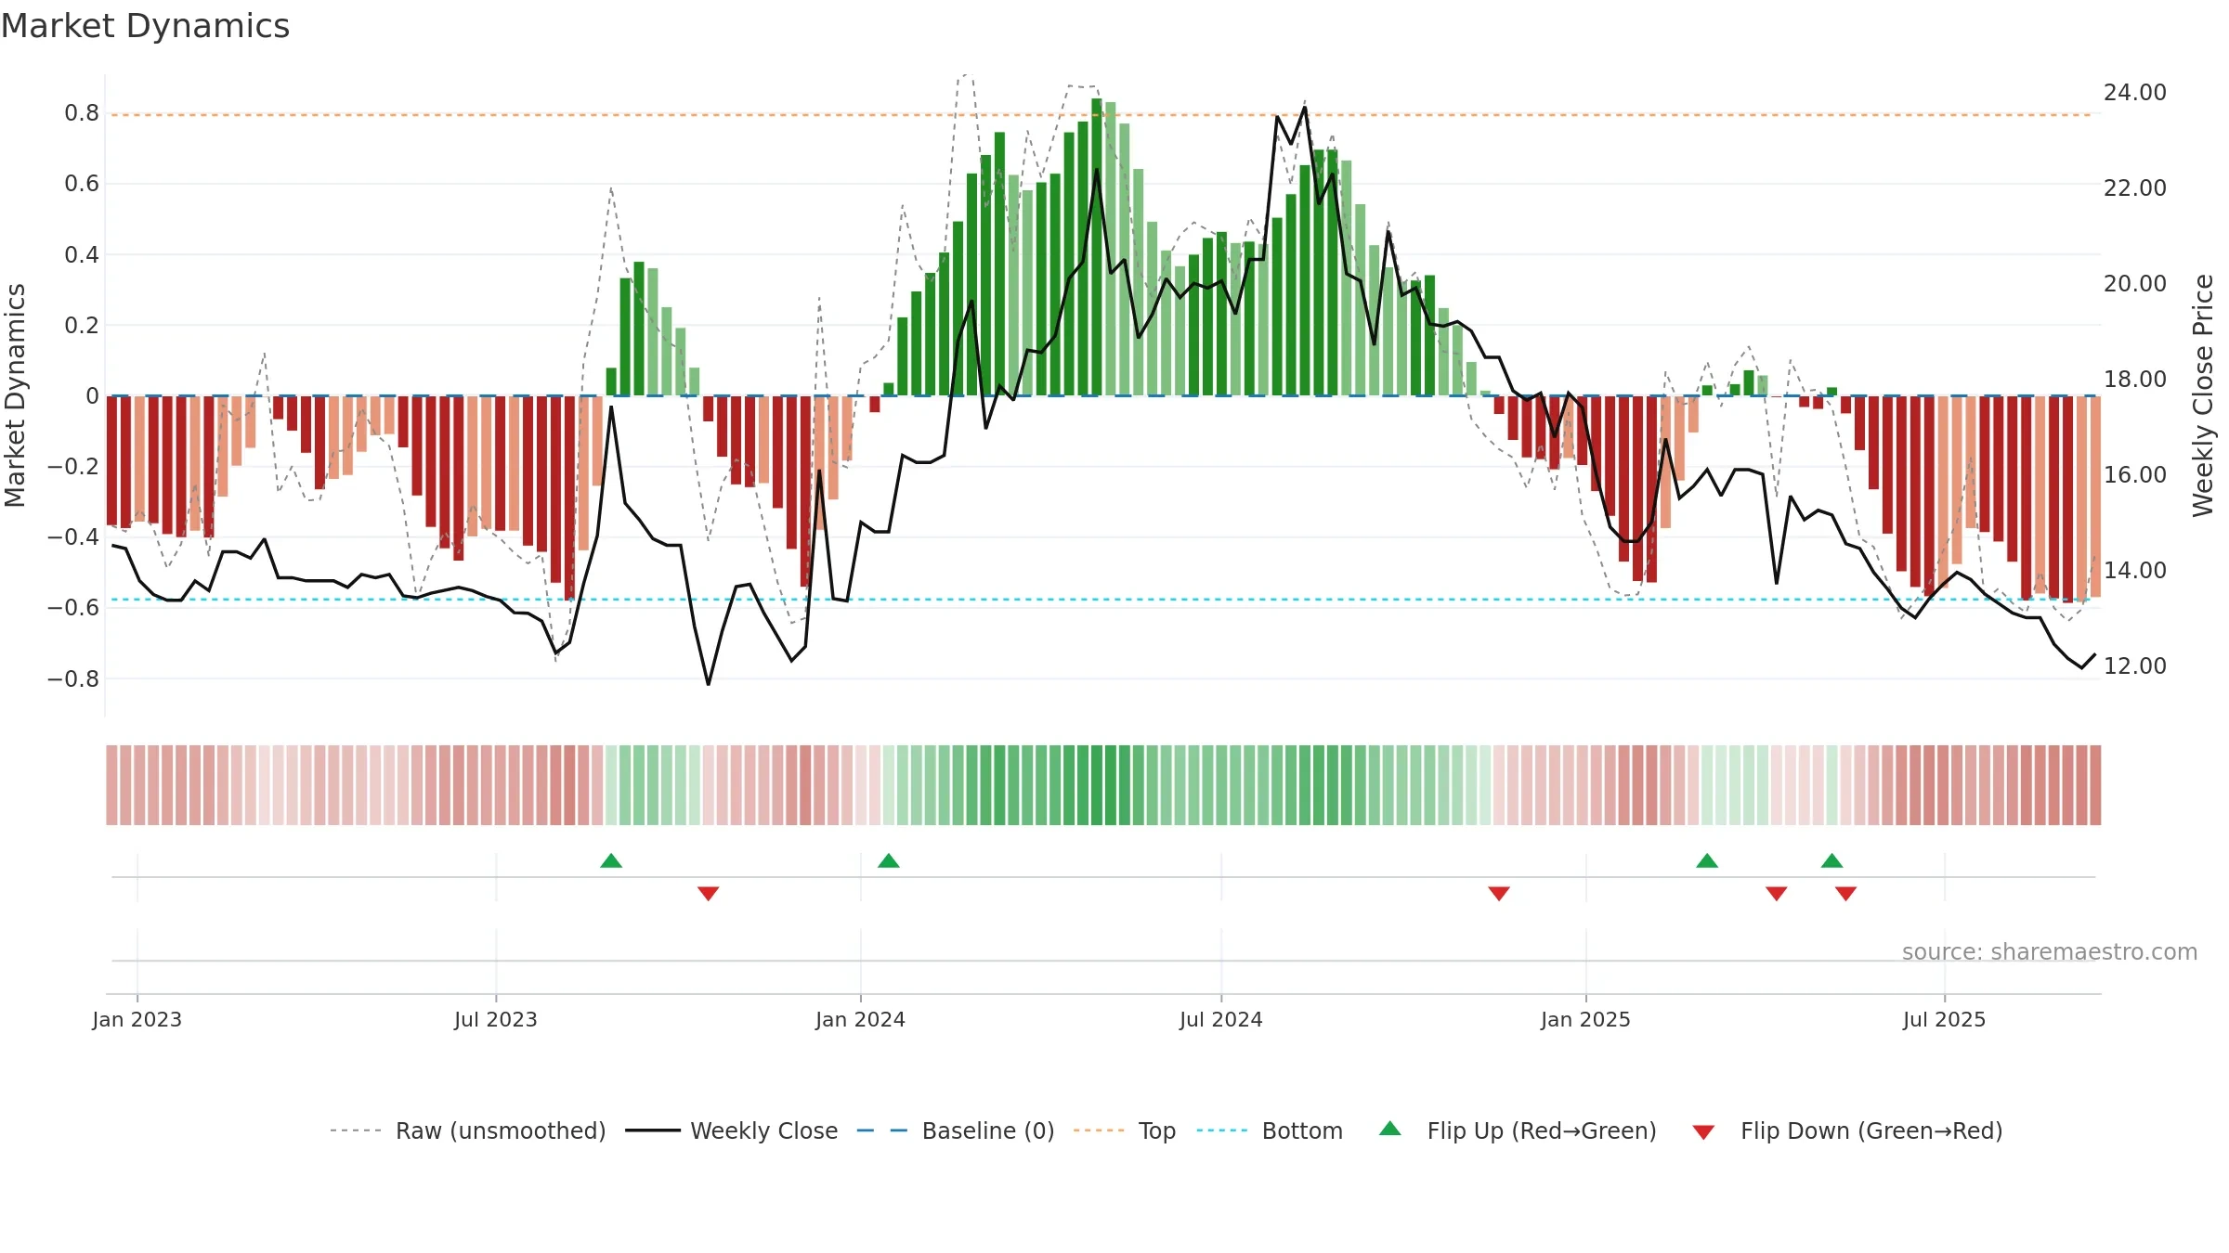This screenshot has height=1253, width=2229.
Task: Toggle the Bottom legend entry
Action: pyautogui.click(x=1270, y=1130)
